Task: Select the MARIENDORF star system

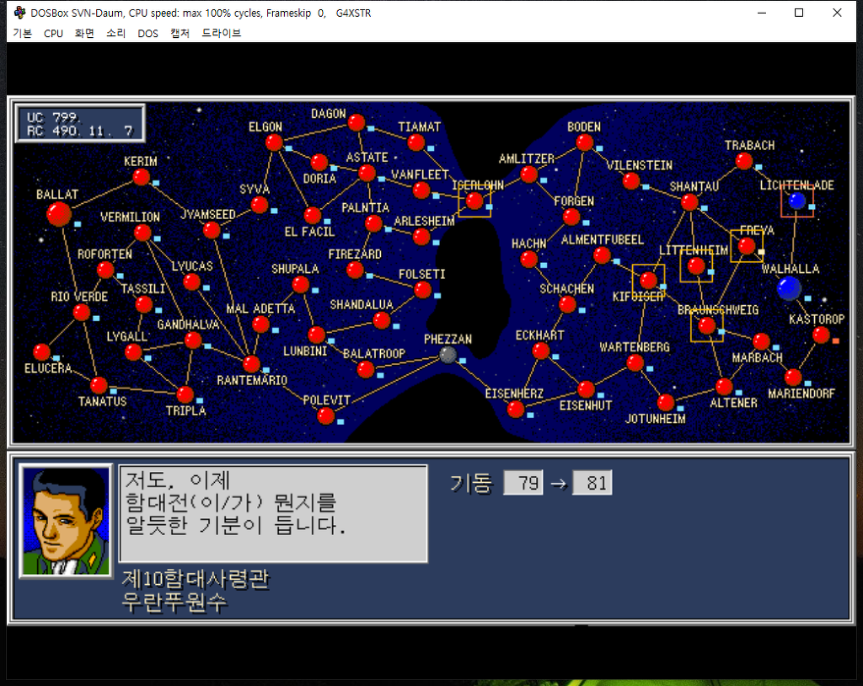Action: click(x=793, y=378)
